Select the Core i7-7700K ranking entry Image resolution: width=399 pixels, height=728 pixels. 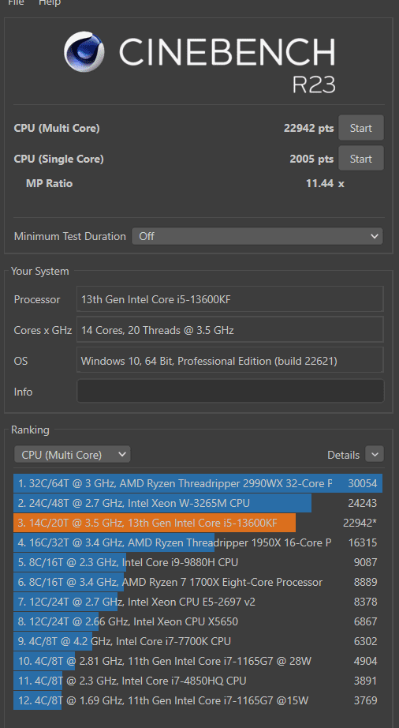point(198,641)
